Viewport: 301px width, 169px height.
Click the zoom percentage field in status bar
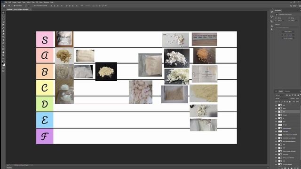(x=8, y=165)
